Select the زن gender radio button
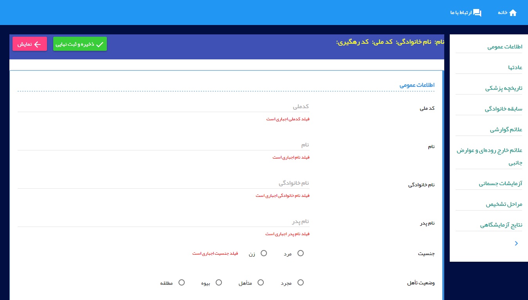528x300 pixels. pos(264,253)
